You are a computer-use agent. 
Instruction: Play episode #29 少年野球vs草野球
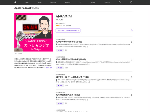click(59, 50)
